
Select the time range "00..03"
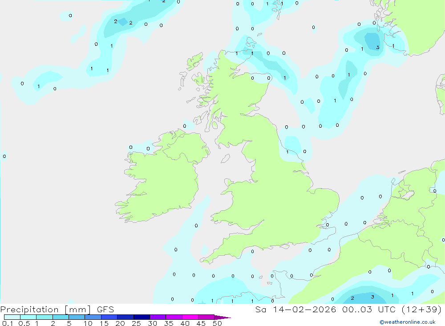357,309
